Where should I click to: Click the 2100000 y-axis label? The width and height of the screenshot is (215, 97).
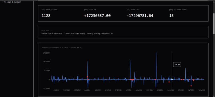[46, 53]
